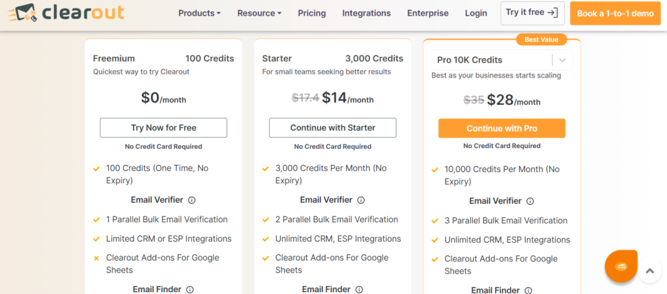667x294 pixels.
Task: Click the arrow icon in Try it free
Action: click(x=552, y=13)
